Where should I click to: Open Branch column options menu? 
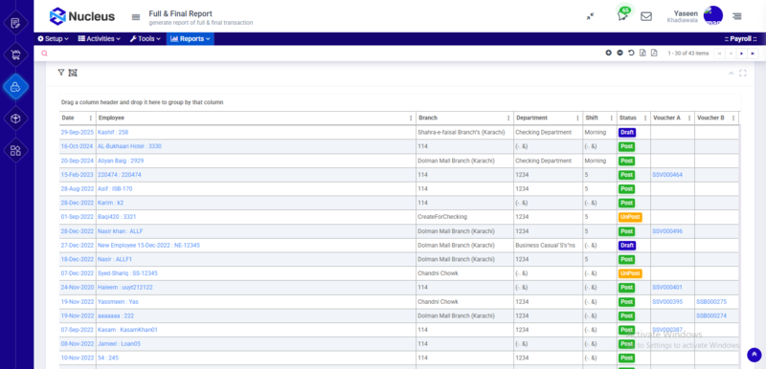click(508, 118)
